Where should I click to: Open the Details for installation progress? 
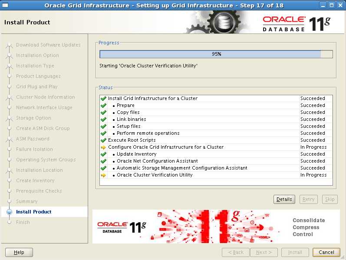point(284,199)
